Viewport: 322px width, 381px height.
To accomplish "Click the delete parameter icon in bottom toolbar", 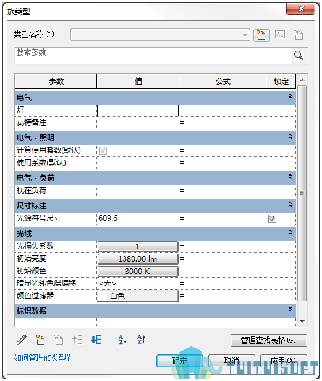I will pyautogui.click(x=59, y=340).
